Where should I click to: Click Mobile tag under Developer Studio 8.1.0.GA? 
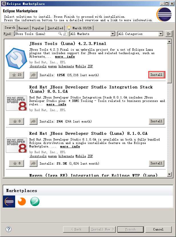coord(81,156)
